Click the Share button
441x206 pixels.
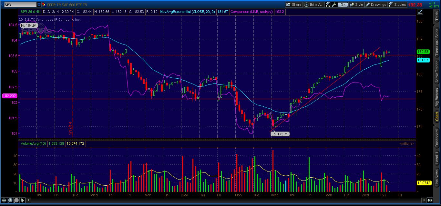[x=294, y=5]
